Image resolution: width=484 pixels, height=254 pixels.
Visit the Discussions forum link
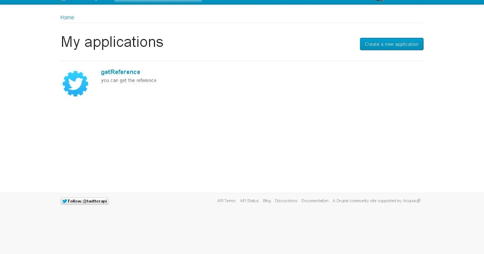coord(286,201)
